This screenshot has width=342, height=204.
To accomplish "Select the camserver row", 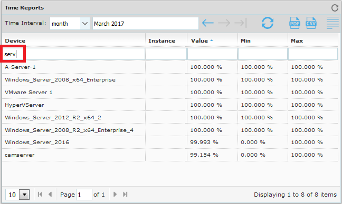I will click(170, 155).
